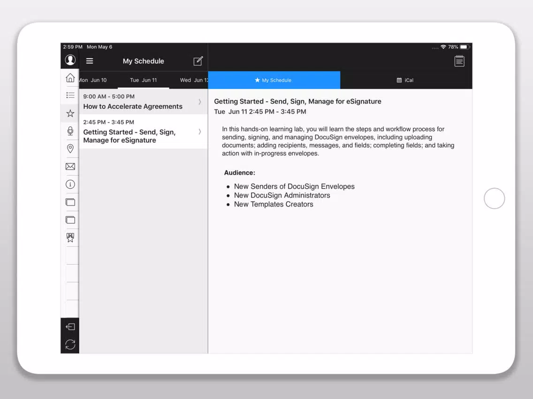The image size is (533, 399).
Task: Tap the Tue Jun 11 2:45 PM detail time
Action: point(260,111)
